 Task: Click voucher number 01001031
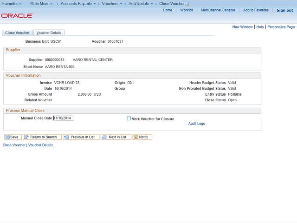115,41
